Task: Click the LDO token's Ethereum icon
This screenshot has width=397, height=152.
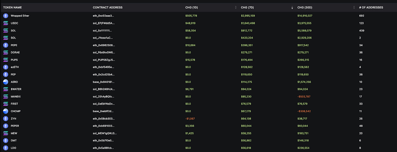Action: [x=6, y=148]
